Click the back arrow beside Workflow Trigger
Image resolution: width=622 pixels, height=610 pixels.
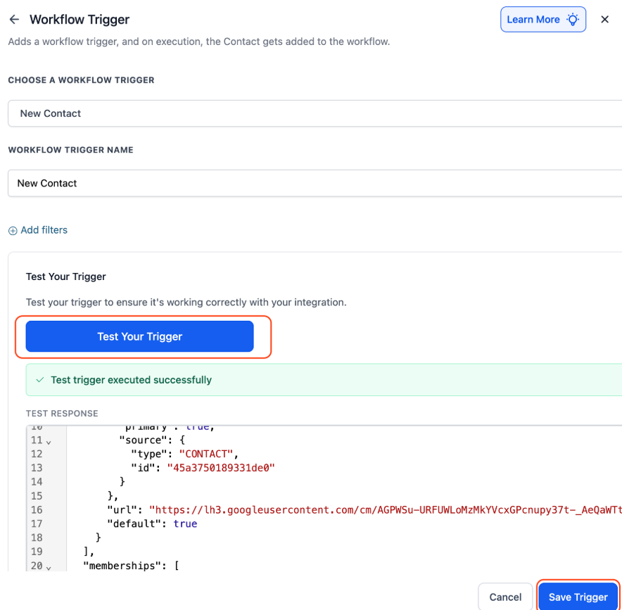(x=14, y=20)
